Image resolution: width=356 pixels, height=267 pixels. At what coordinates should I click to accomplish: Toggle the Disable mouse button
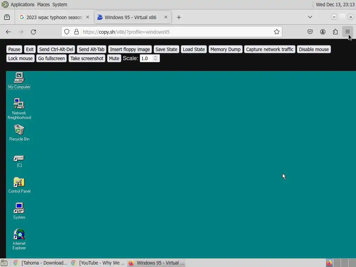click(x=314, y=49)
